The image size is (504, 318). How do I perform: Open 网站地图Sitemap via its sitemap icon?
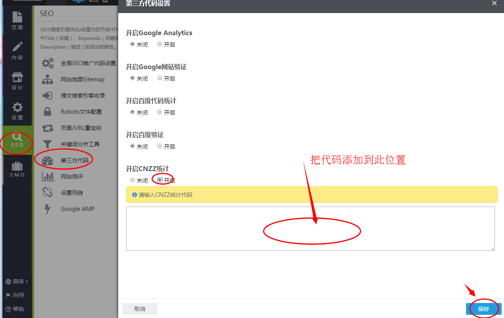coord(47,79)
